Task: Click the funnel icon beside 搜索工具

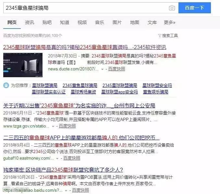Action: (160, 36)
